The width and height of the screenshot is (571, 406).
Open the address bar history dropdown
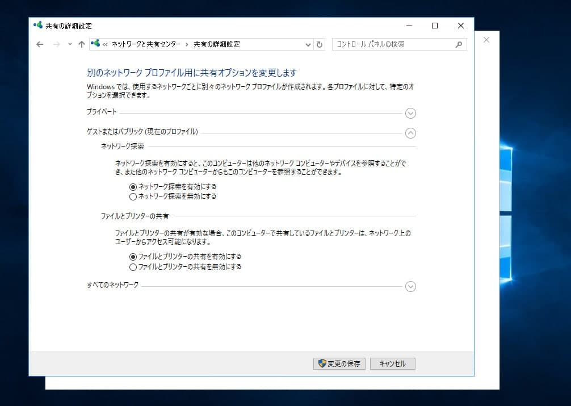click(308, 44)
